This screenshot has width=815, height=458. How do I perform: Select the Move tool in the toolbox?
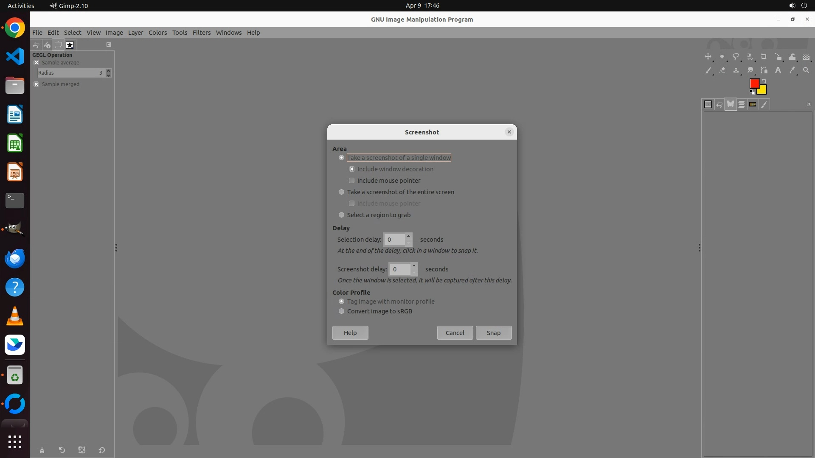tap(708, 57)
